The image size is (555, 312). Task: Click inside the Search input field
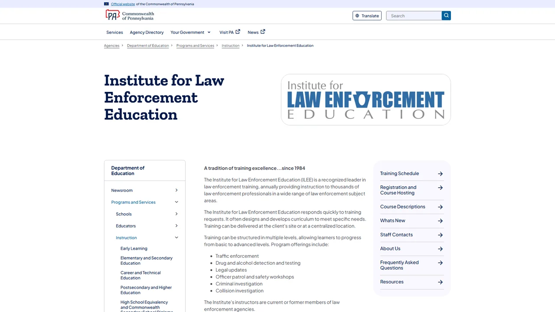414,16
